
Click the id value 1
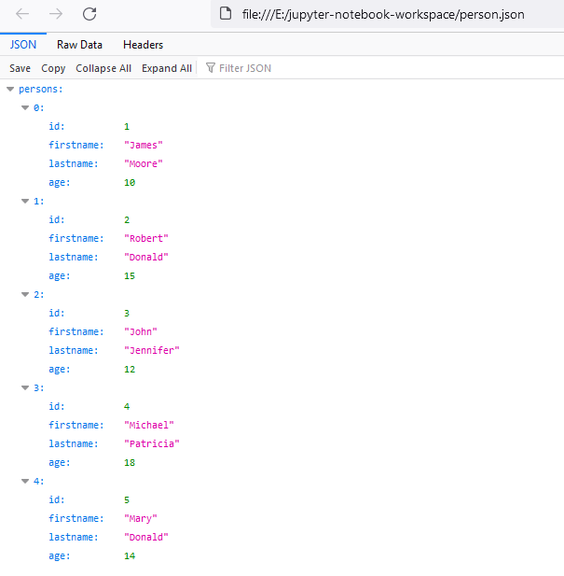click(x=127, y=127)
